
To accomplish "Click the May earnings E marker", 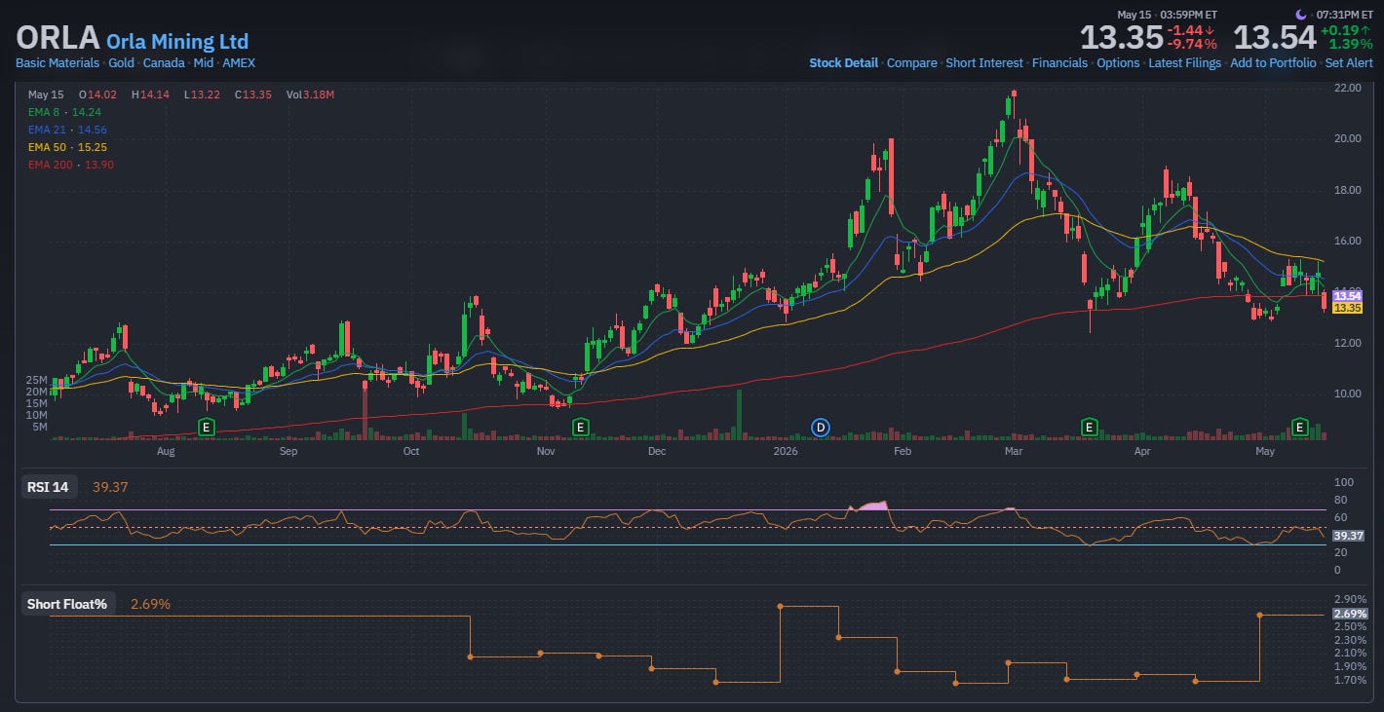I will point(1299,427).
